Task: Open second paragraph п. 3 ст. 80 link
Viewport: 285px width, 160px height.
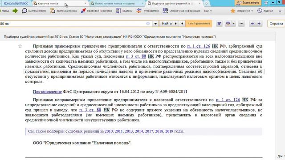Action: (90, 110)
